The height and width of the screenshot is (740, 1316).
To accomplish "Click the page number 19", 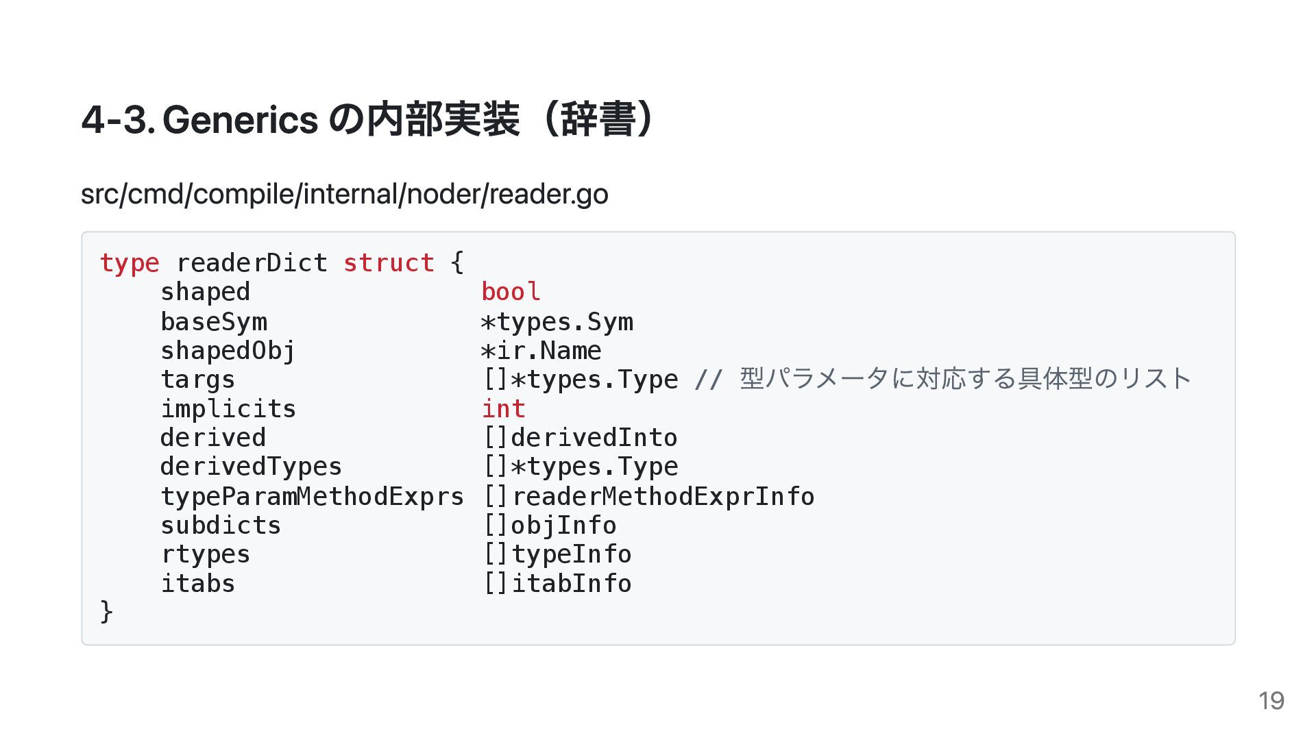I will point(1271,701).
